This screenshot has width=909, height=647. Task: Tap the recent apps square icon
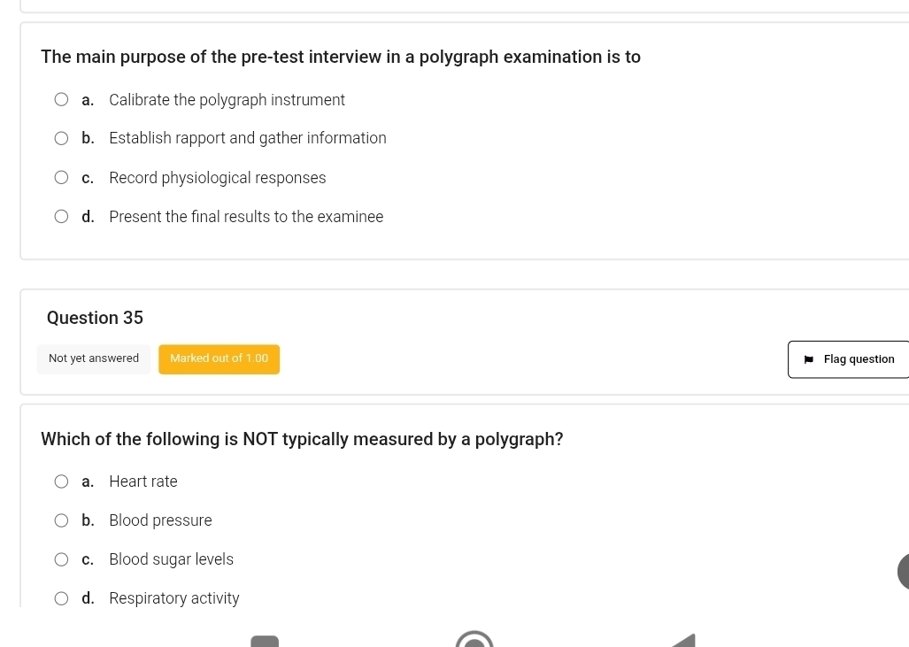(264, 641)
